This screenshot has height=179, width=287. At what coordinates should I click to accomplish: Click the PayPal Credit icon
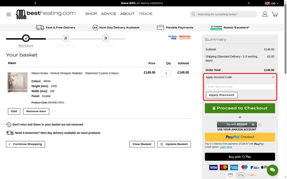[x=255, y=167]
